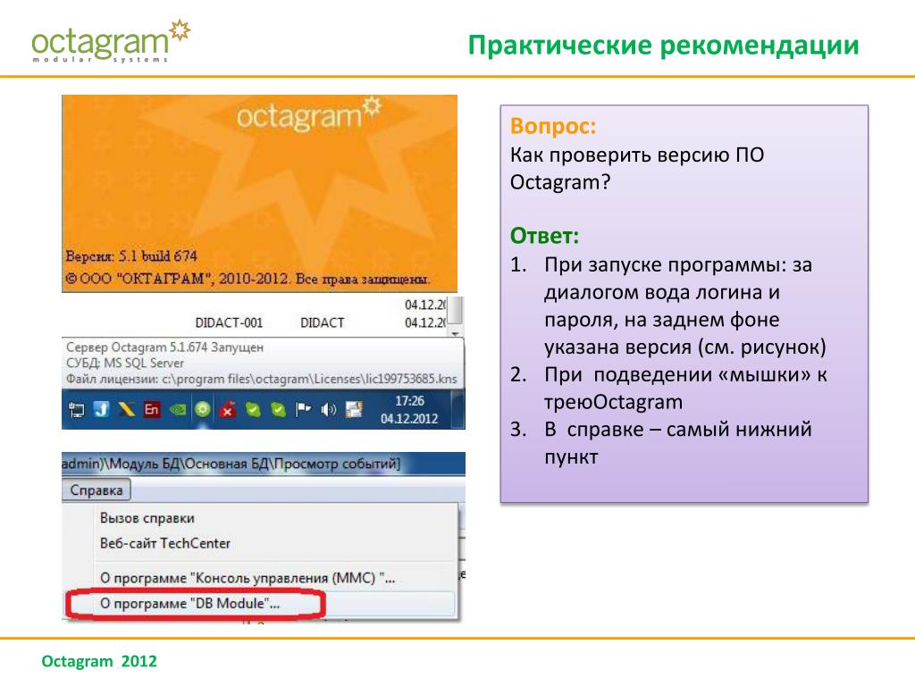Open Веб-сайт TechCenter menu item
Viewport: 915px width, 686px height.
pyautogui.click(x=165, y=543)
